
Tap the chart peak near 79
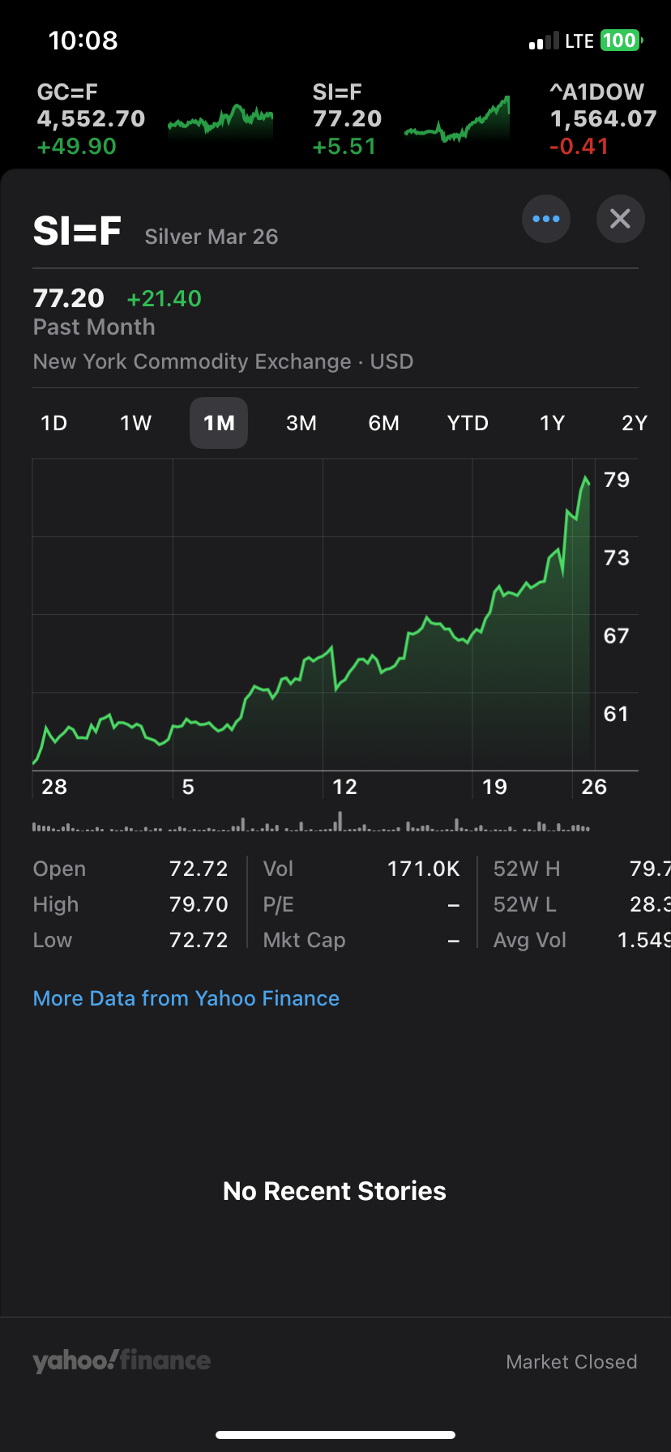click(x=585, y=479)
